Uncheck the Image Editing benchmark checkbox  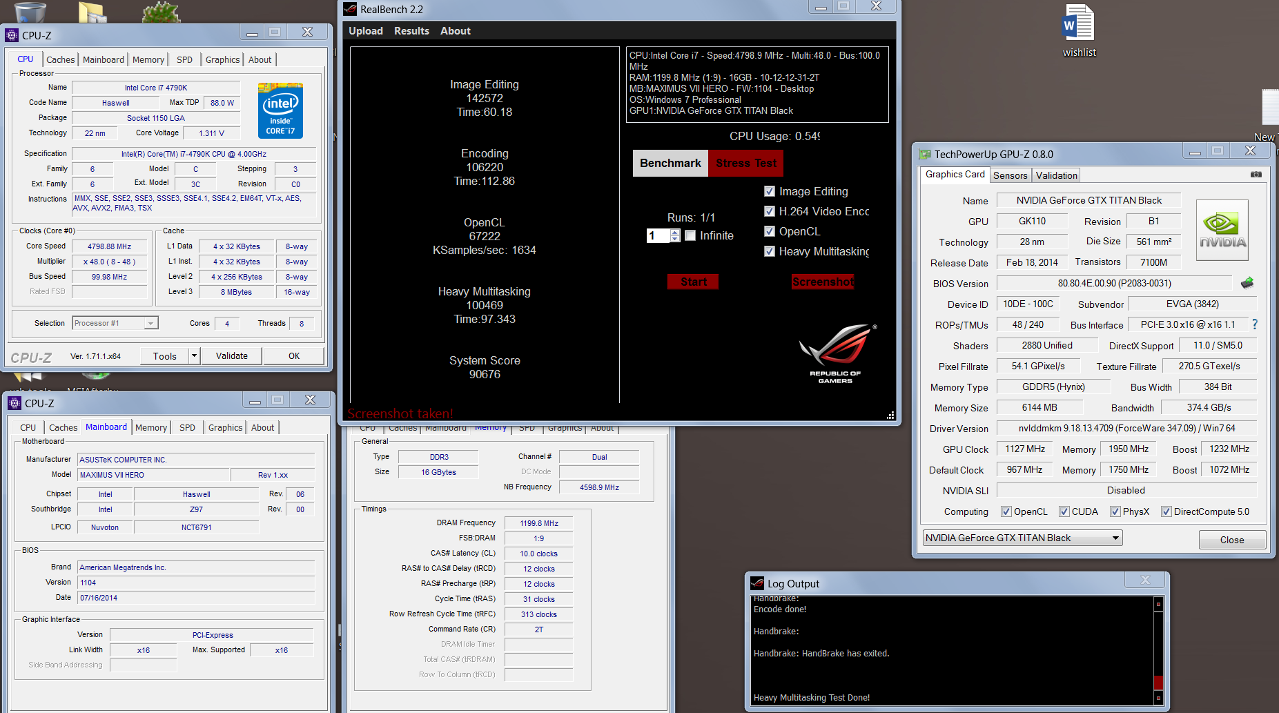point(770,191)
